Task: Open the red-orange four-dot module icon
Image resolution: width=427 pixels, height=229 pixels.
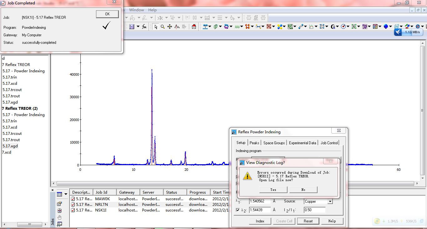Action: (247, 27)
